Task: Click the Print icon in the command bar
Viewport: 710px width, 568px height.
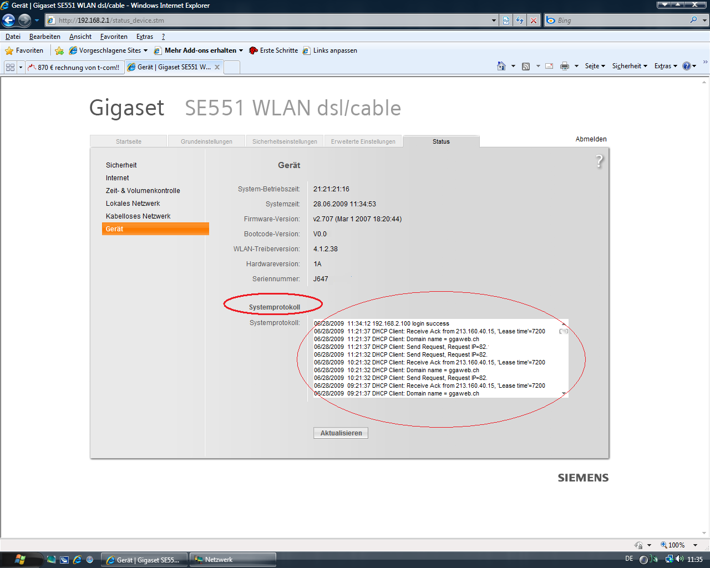Action: pos(565,66)
